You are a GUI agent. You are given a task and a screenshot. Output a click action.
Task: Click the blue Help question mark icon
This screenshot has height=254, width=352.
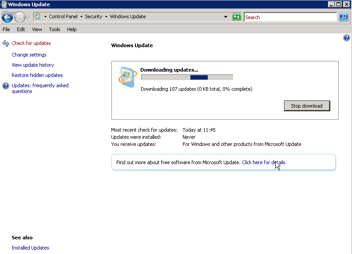click(346, 38)
